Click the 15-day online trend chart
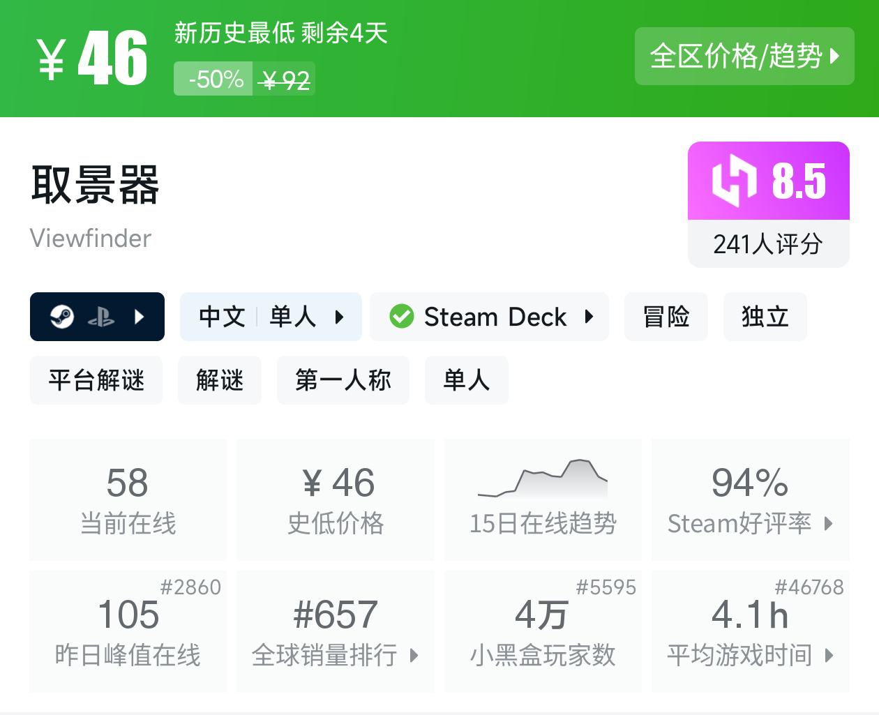Viewport: 879px width, 715px height. tap(543, 479)
